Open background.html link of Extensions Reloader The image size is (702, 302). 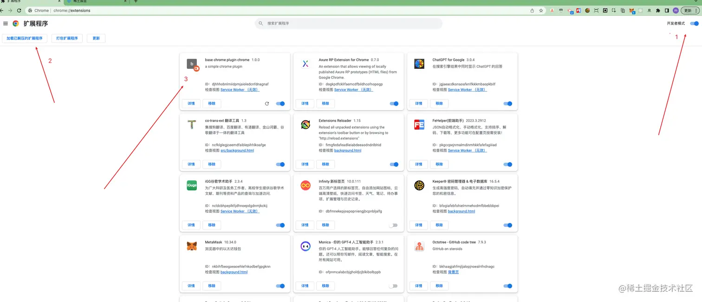(x=348, y=151)
